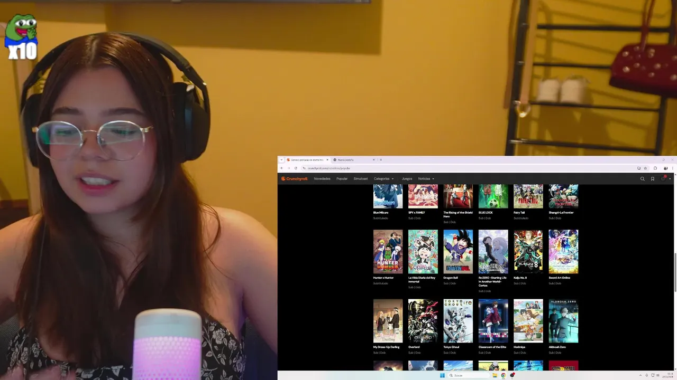Close the Nueva pestaña tab

click(x=373, y=159)
